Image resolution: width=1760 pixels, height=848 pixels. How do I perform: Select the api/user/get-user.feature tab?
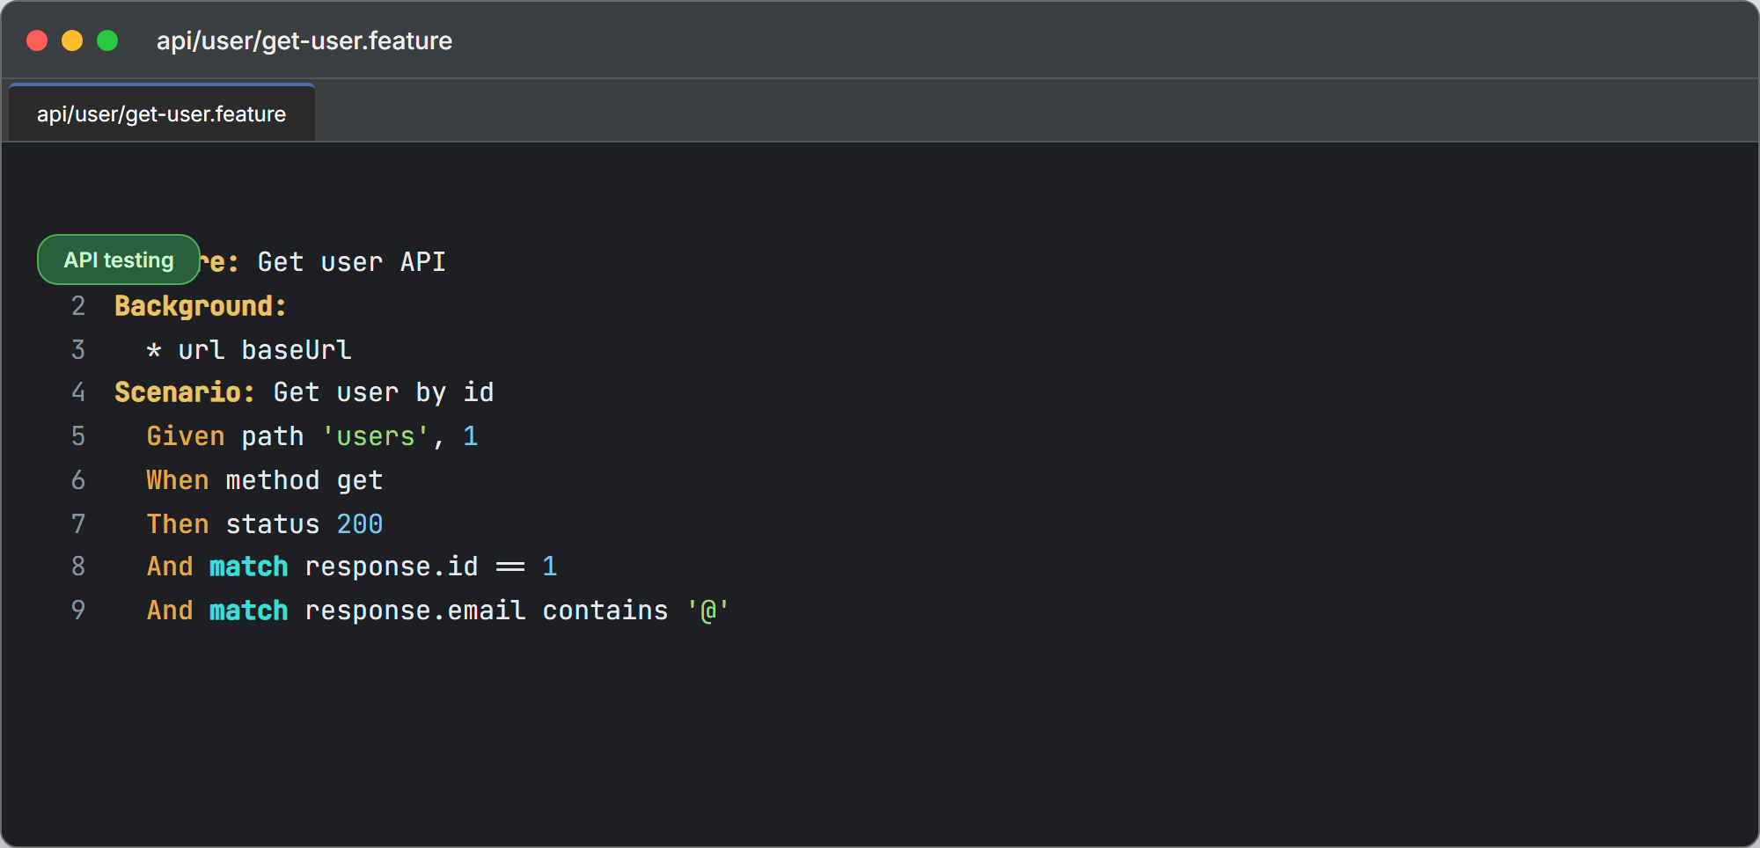pos(162,113)
